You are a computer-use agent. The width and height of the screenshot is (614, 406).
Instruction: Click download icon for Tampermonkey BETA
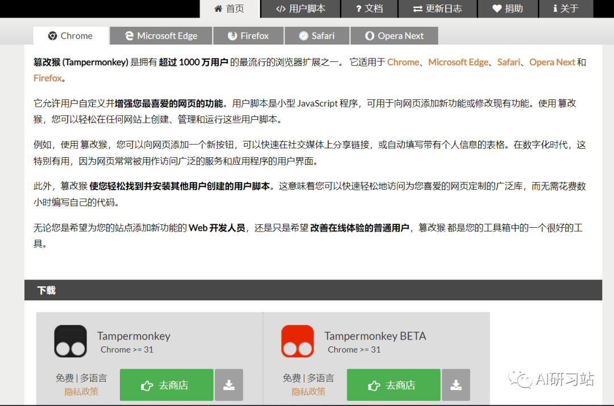(456, 385)
